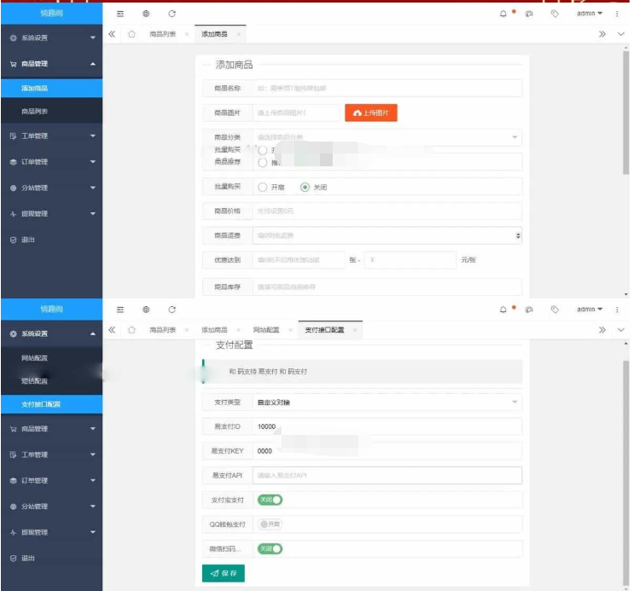The image size is (633, 591).
Task: Click the home tab icon in the 支付配置 window
Action: click(131, 330)
